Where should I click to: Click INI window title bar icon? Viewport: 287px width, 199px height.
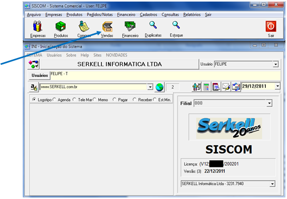[x=27, y=47]
